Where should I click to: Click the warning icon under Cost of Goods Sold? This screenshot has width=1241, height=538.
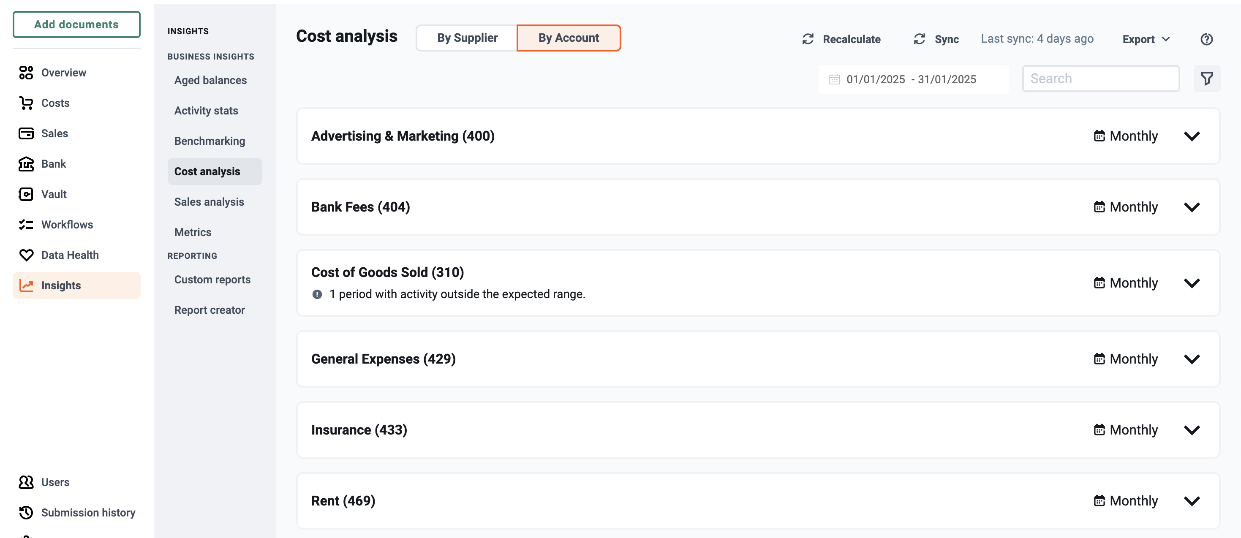(317, 294)
